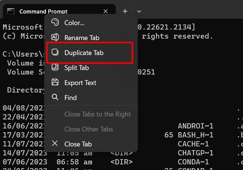Image resolution: width=243 pixels, height=170 pixels.
Task: Select Split Tab menu option
Action: (76, 68)
